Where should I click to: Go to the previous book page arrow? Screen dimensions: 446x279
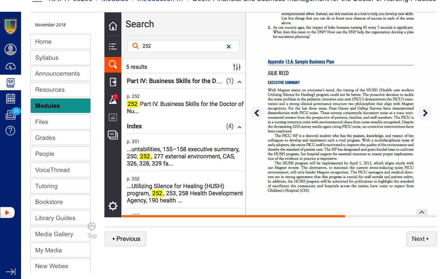click(x=257, y=113)
